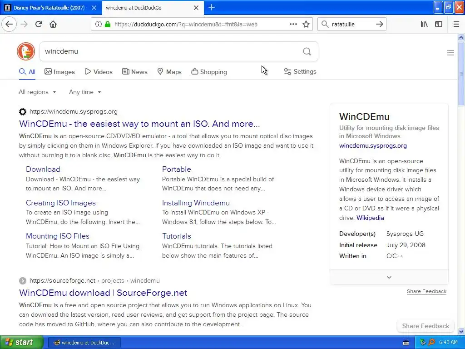Click the 'Sysprogs UG' developer value
Screen dimensions: 465x349
405,234
